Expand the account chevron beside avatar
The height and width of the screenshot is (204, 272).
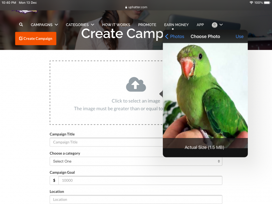click(221, 25)
